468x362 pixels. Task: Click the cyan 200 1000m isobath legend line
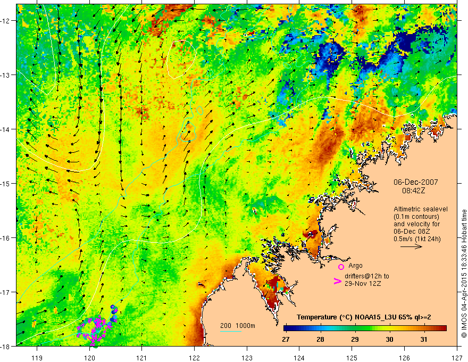pyautogui.click(x=231, y=331)
